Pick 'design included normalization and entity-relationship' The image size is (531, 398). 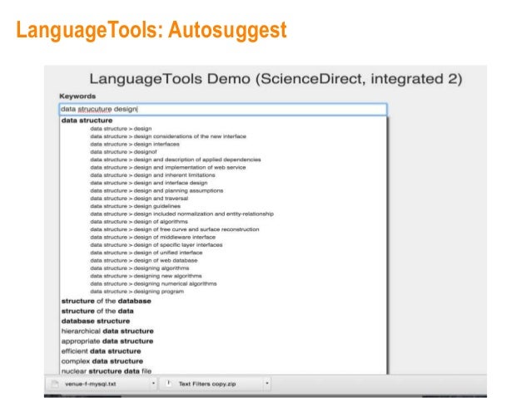tap(181, 214)
